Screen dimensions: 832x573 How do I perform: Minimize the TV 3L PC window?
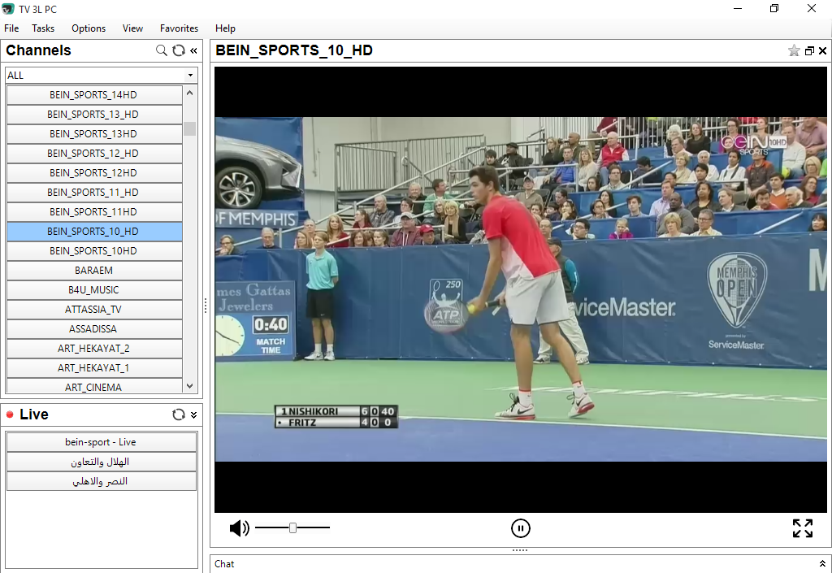(738, 8)
